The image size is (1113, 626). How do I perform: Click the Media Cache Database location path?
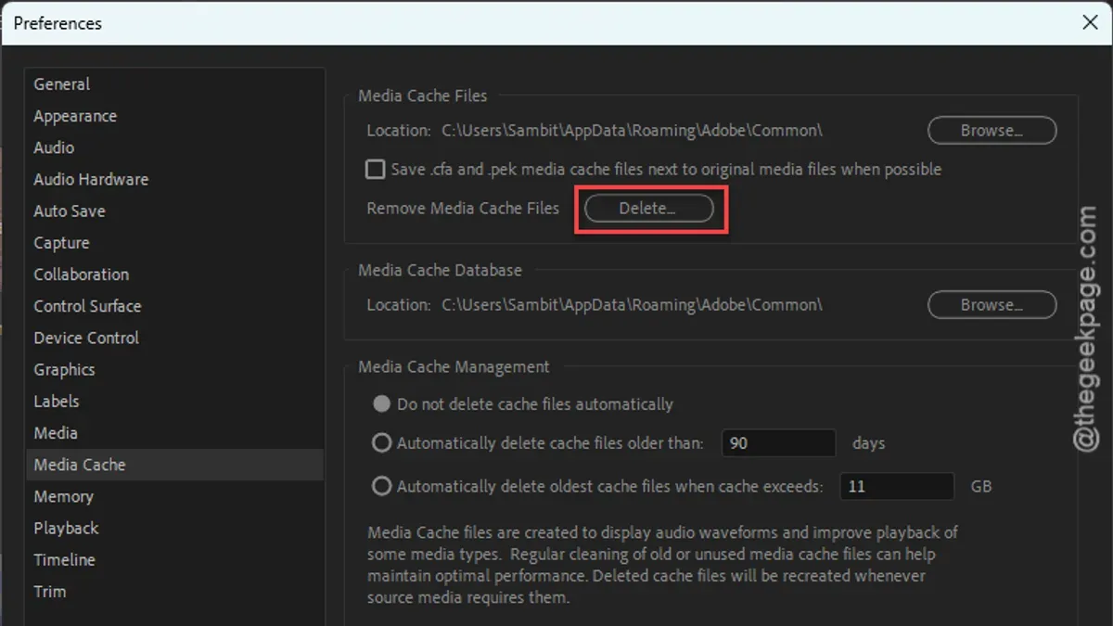[632, 305]
